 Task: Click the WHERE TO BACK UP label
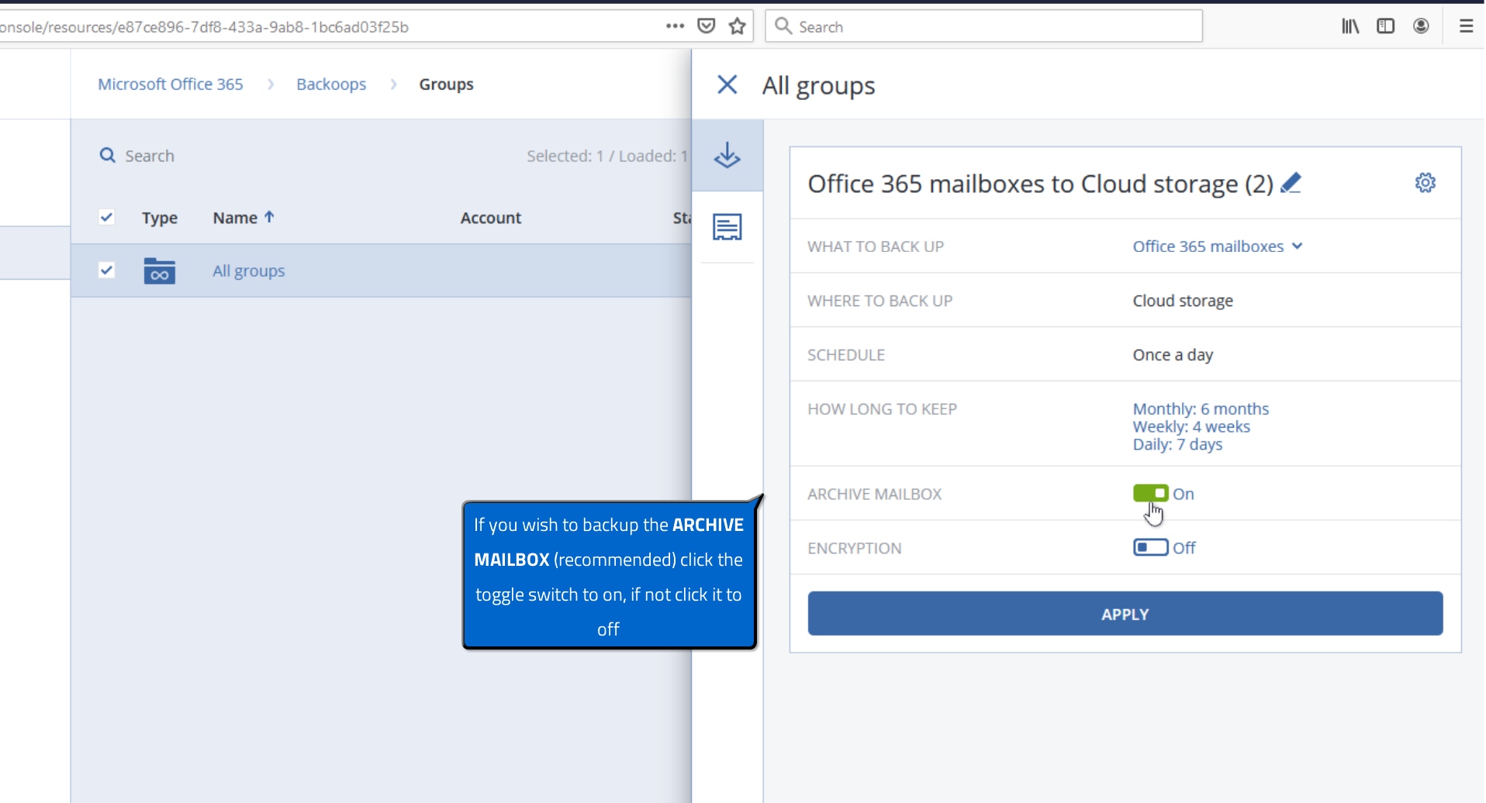(880, 301)
